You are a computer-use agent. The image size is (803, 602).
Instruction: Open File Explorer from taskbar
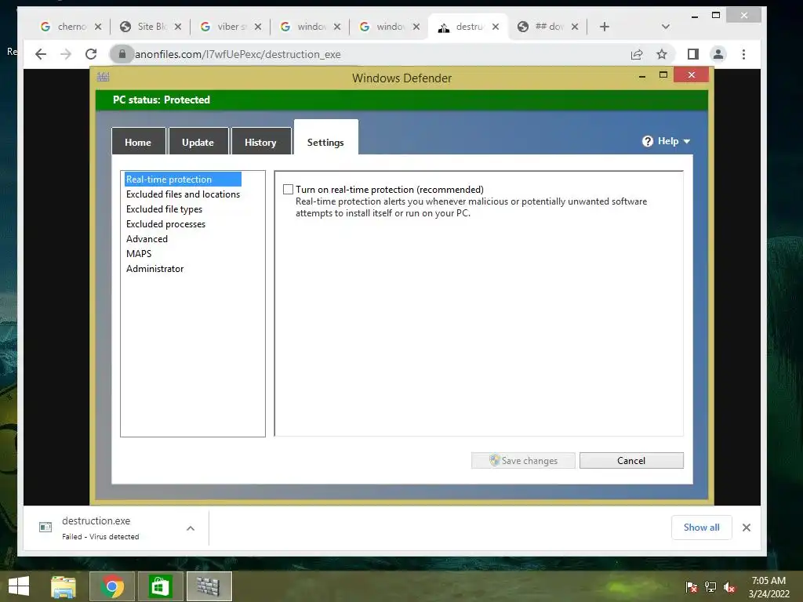[64, 586]
